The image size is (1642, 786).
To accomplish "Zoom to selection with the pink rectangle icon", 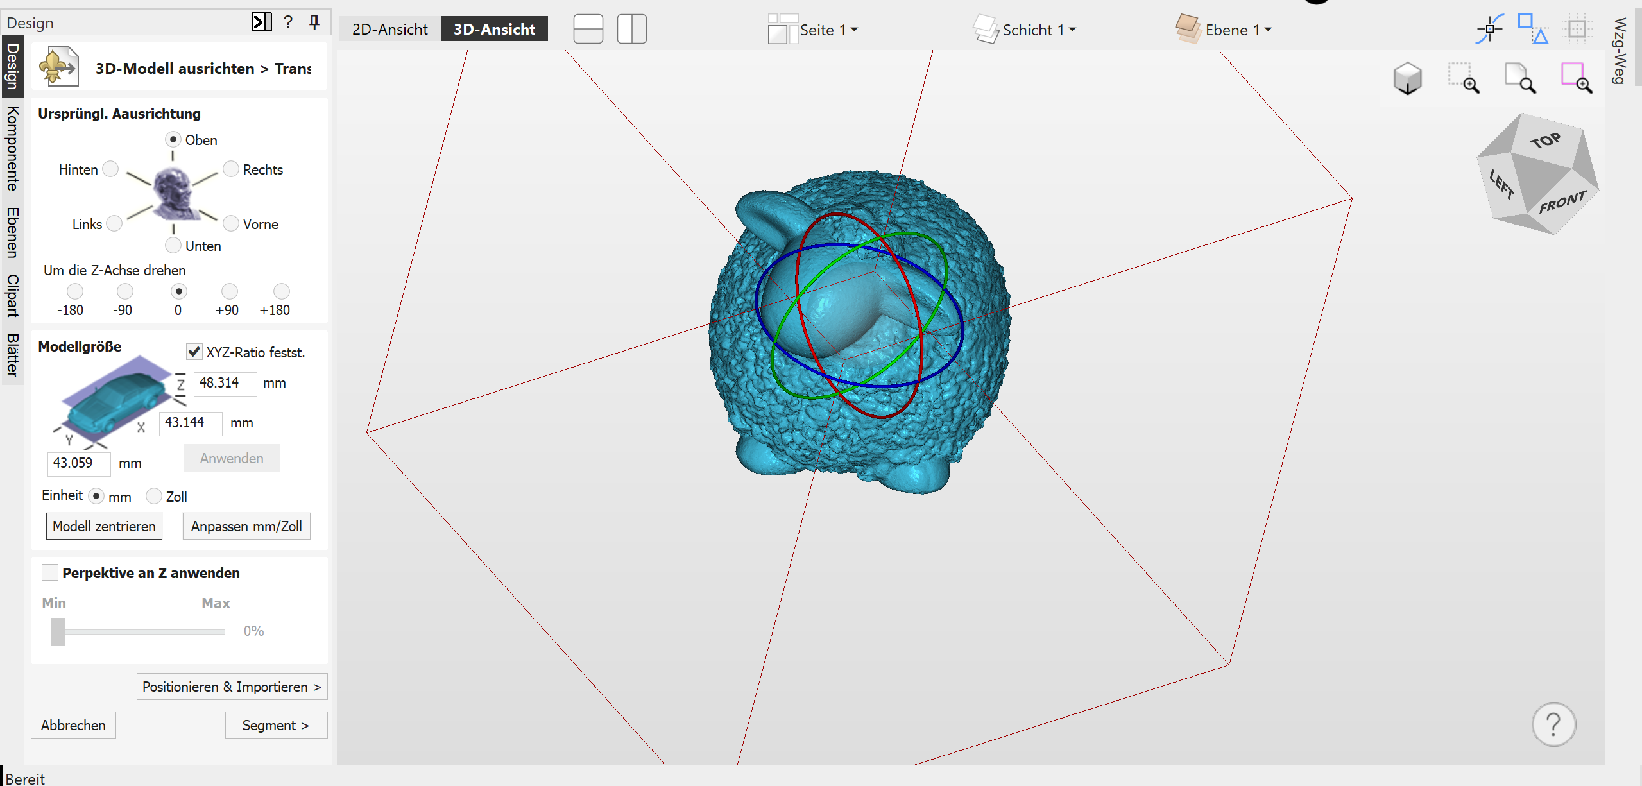I will (x=1577, y=78).
